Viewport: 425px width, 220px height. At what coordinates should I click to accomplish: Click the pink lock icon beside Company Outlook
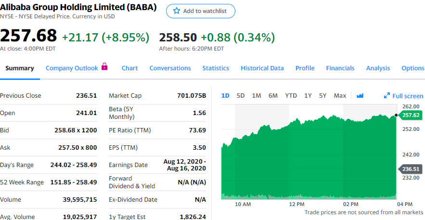tap(104, 66)
